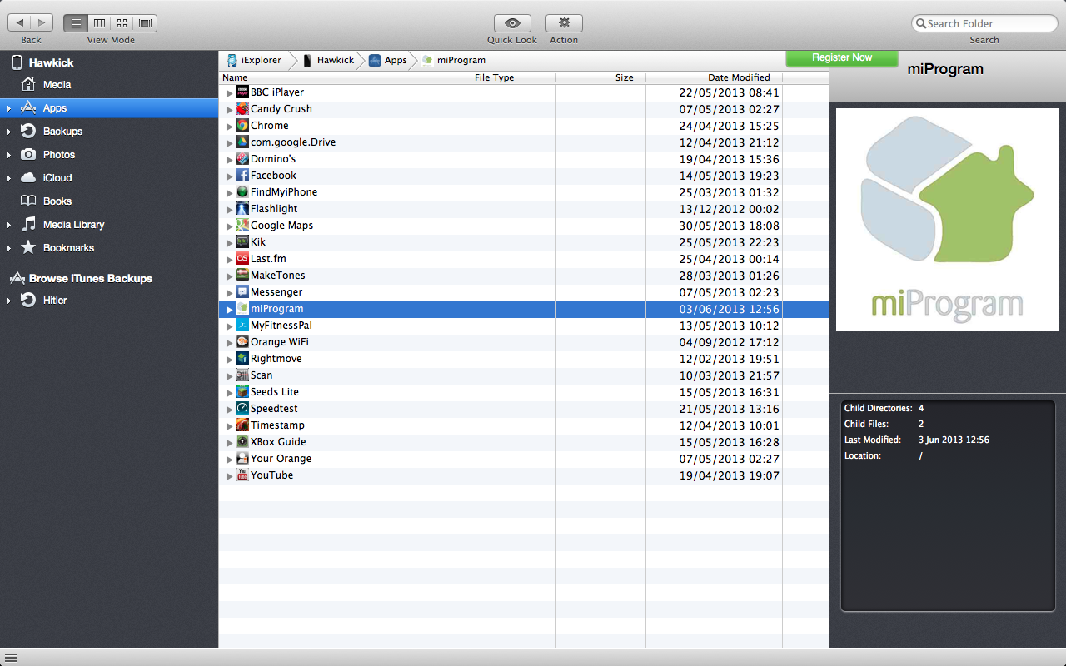Sort by the Date Modified column header

tap(714, 77)
